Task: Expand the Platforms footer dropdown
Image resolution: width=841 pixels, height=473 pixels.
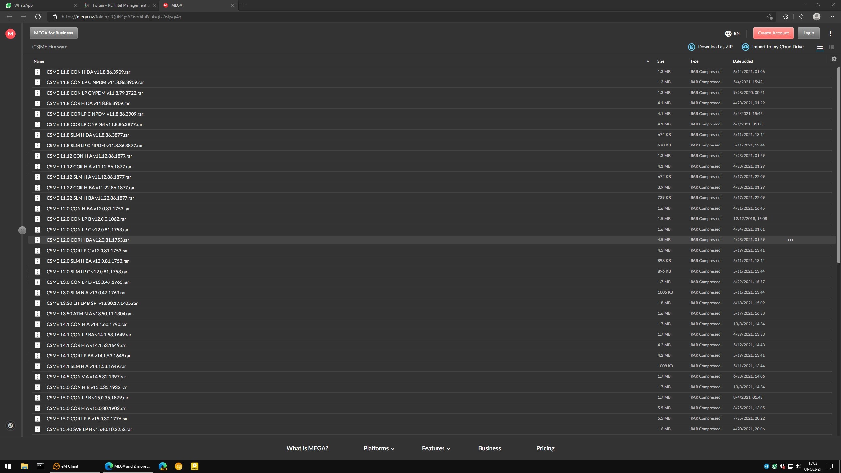Action: coord(379,448)
